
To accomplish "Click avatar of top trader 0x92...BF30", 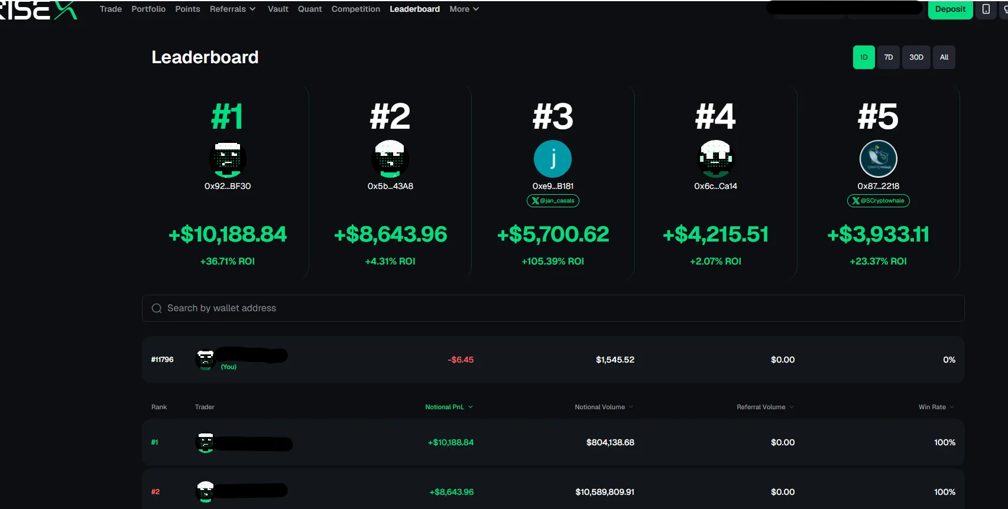I will point(228,159).
